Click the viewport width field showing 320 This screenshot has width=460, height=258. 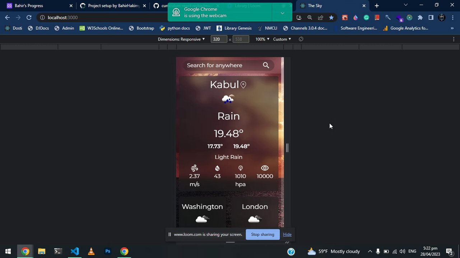(x=219, y=39)
